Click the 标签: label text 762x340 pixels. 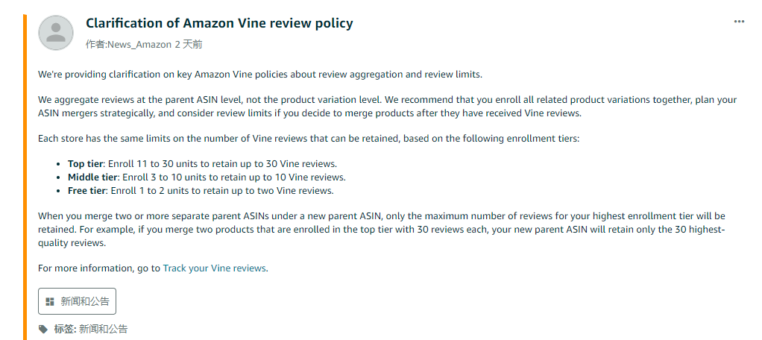(66, 329)
